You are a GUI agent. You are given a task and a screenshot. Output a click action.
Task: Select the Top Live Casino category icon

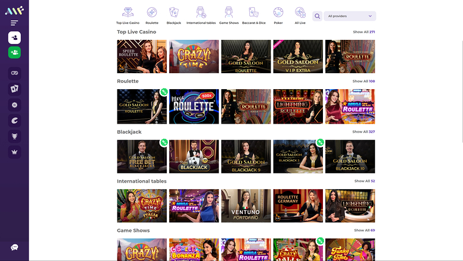(x=128, y=15)
